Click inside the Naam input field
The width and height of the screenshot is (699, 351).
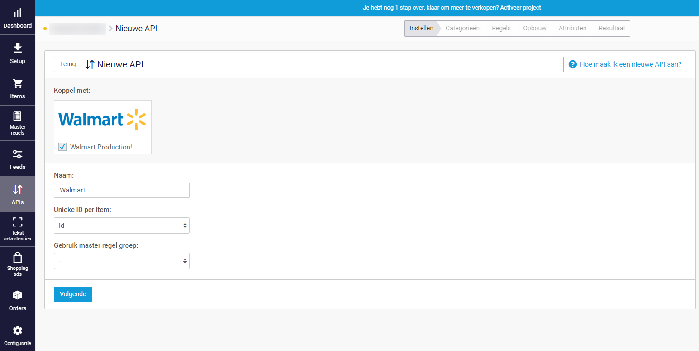pos(121,190)
